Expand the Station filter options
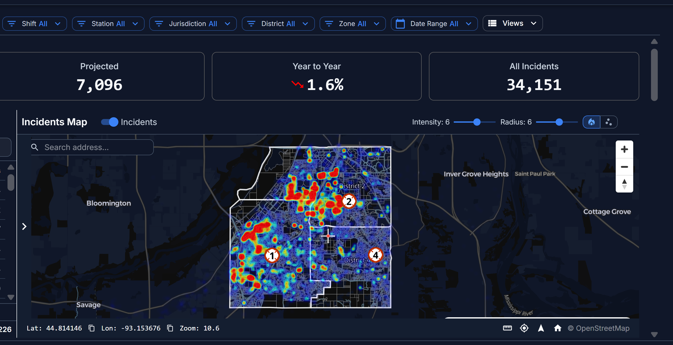This screenshot has width=673, height=345. click(108, 23)
